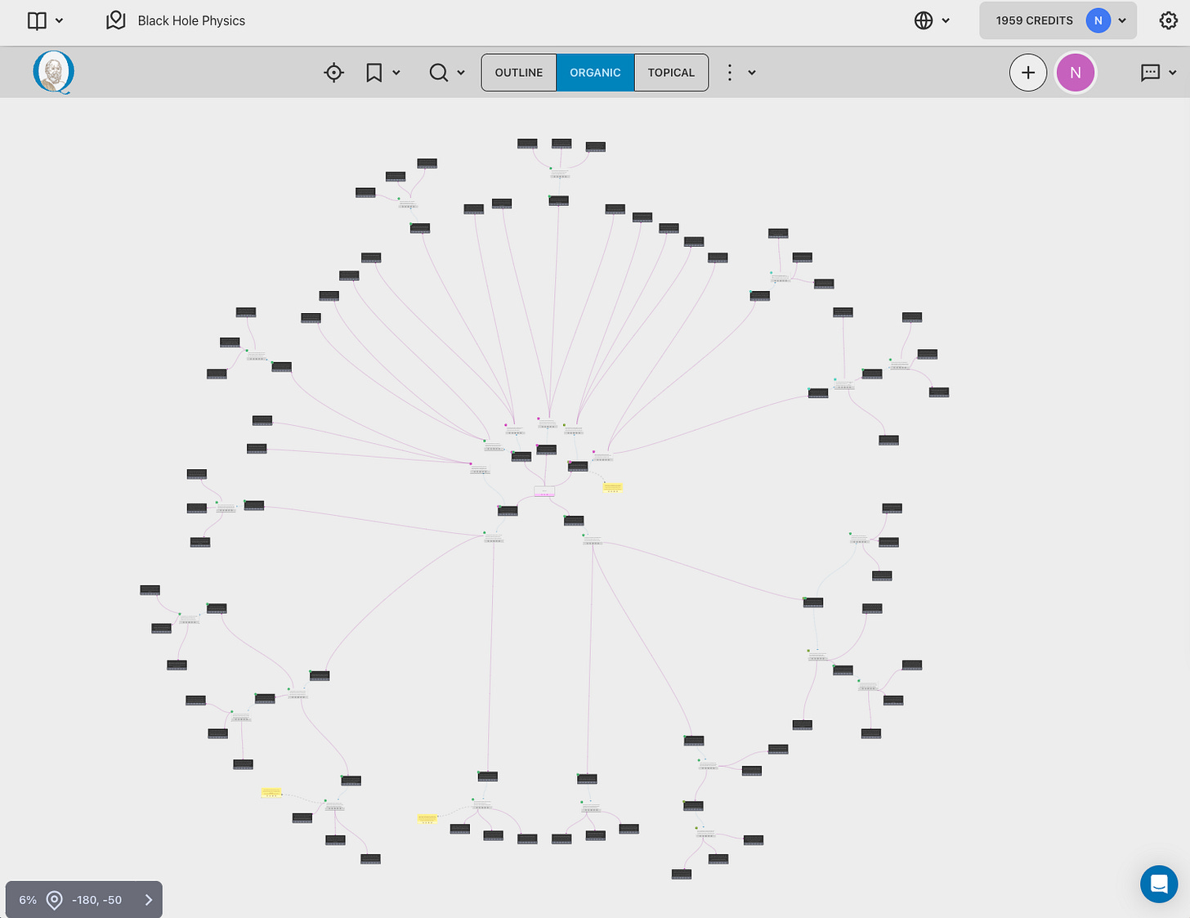Select the yellow note at bottom left
The width and height of the screenshot is (1190, 918).
tap(271, 792)
